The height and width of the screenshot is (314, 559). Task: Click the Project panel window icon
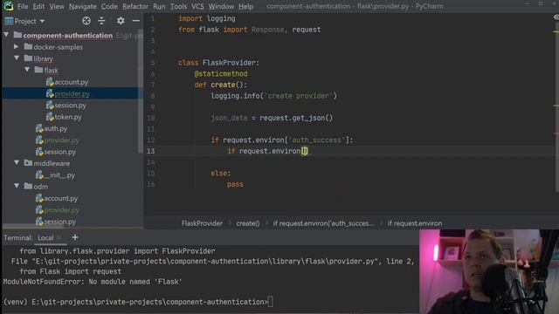[x=9, y=21]
